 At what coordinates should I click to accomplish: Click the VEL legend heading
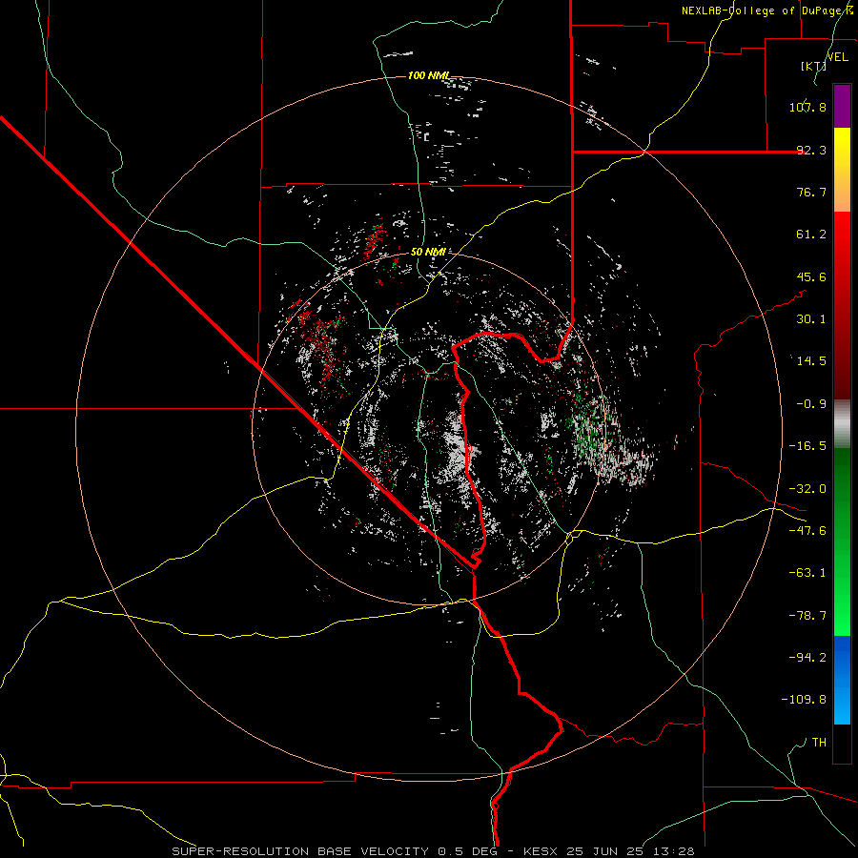click(x=837, y=57)
